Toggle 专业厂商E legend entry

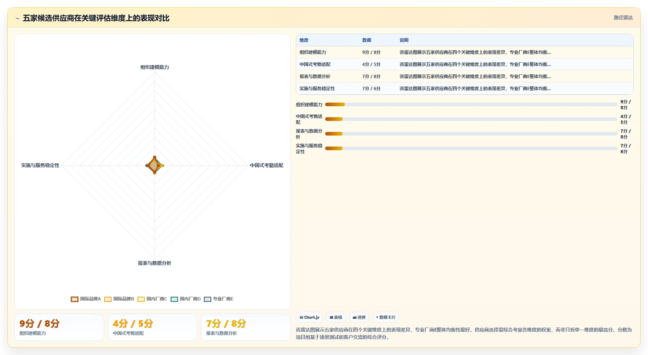pos(218,299)
